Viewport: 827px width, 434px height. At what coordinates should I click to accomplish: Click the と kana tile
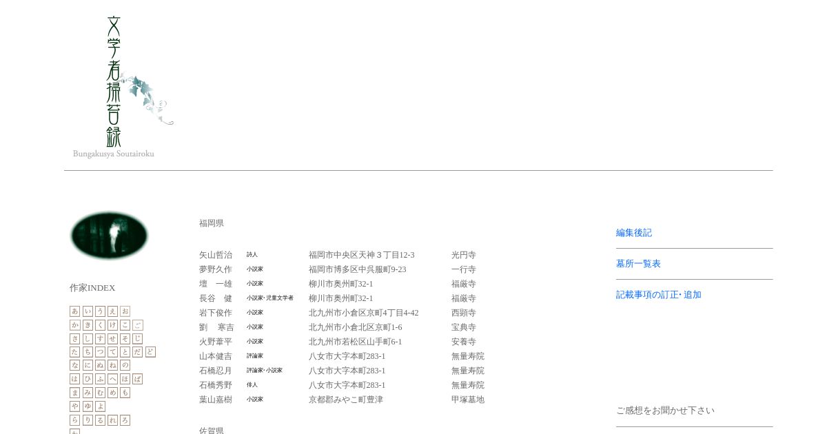pyautogui.click(x=125, y=352)
